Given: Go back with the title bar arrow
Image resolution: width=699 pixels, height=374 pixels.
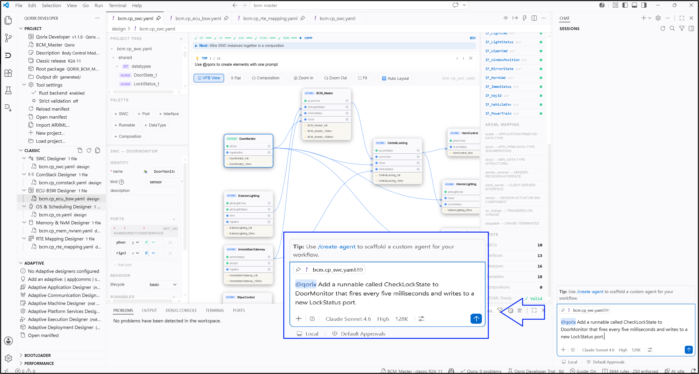Looking at the screenshot, I should tap(235, 5).
